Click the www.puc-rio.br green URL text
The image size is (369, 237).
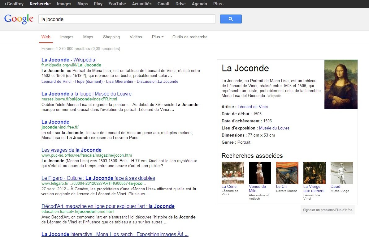87,155
